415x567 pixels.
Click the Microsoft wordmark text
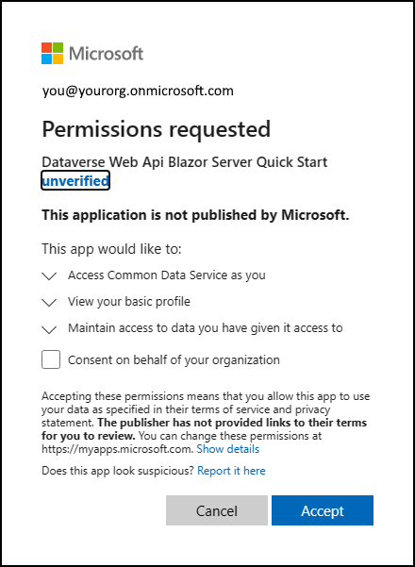click(x=106, y=54)
